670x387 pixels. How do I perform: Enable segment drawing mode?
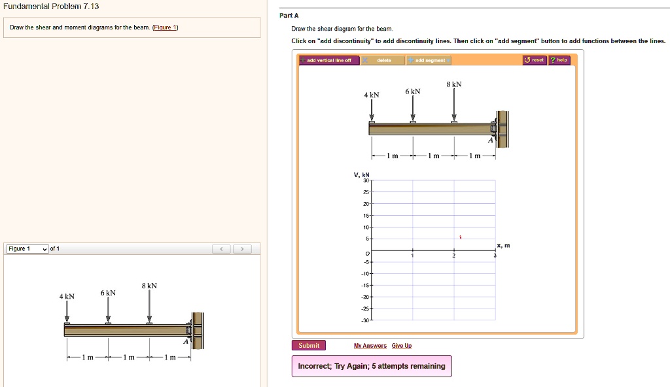[432, 59]
